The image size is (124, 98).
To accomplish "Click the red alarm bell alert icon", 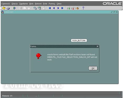I will (x=39, y=56).
